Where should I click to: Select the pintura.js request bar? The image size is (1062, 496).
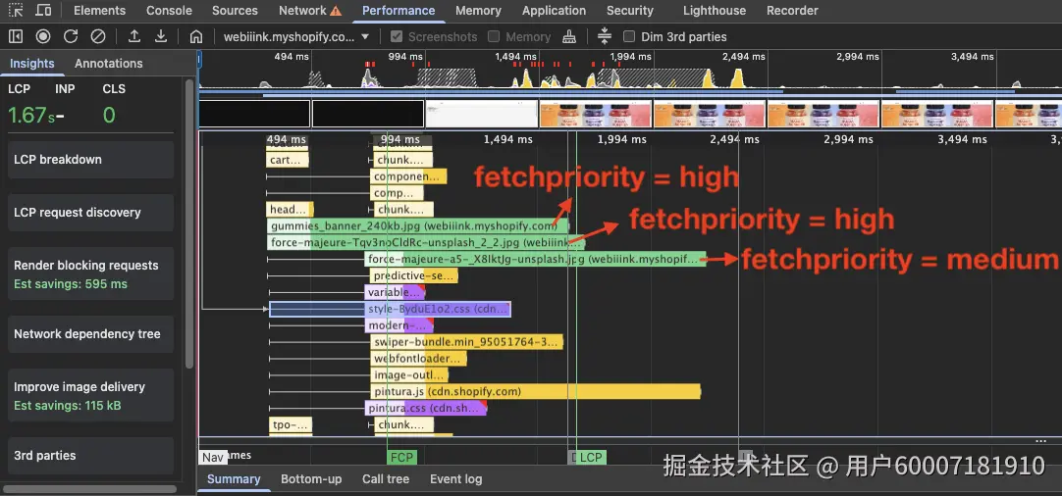535,391
